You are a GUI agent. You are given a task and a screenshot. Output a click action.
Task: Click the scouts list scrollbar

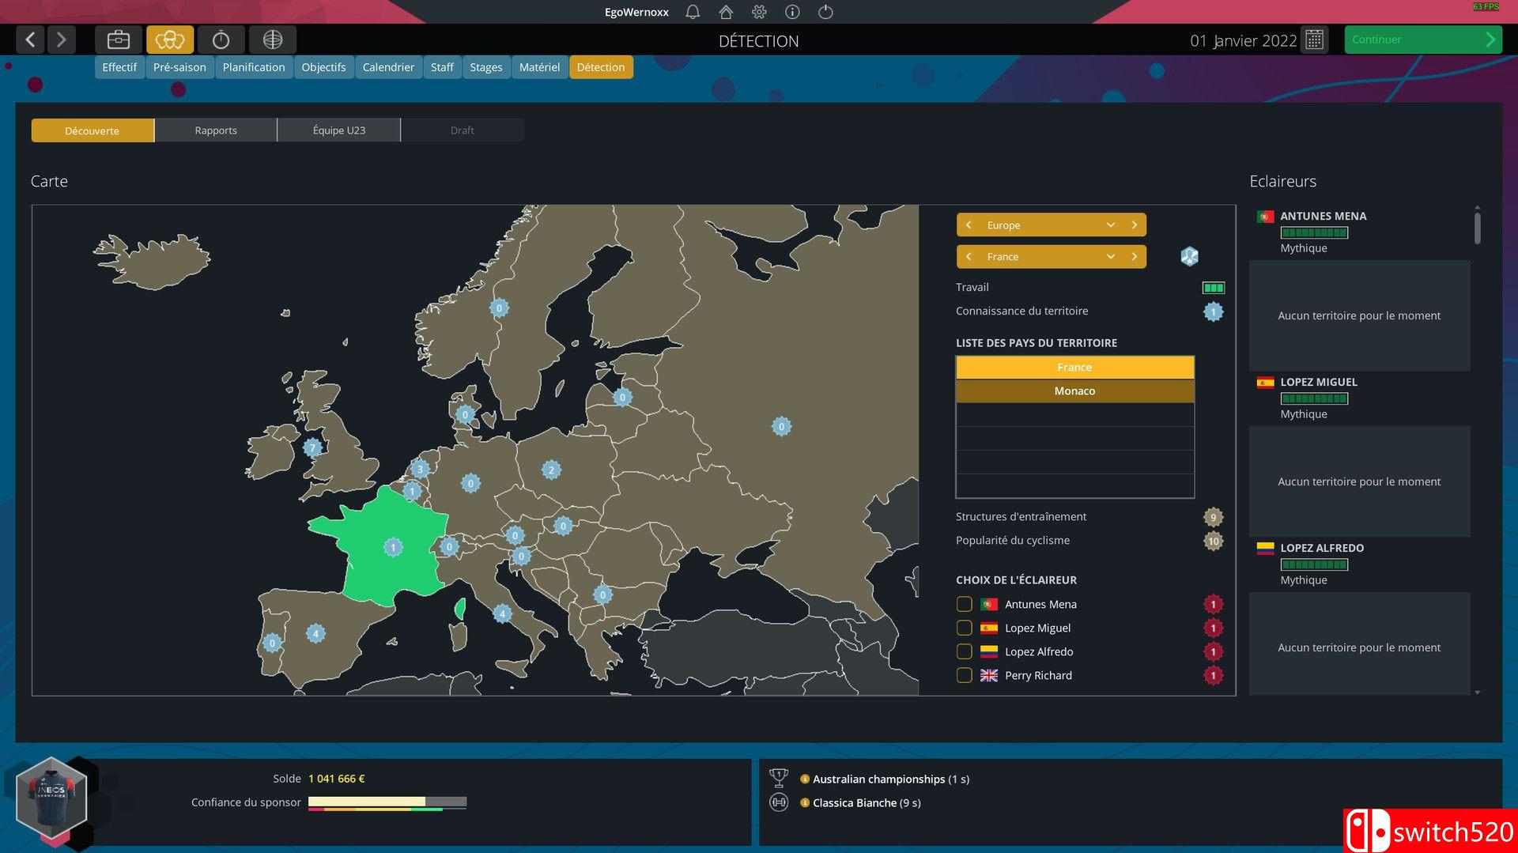click(x=1477, y=229)
